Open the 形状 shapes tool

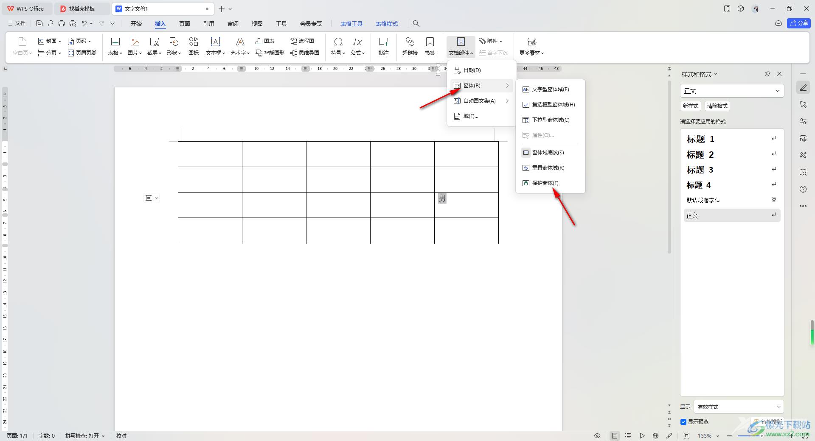[x=174, y=47]
